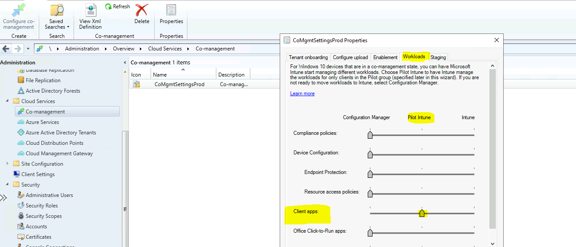Click Device Configuration slider thumb
576x247 pixels.
(370, 154)
